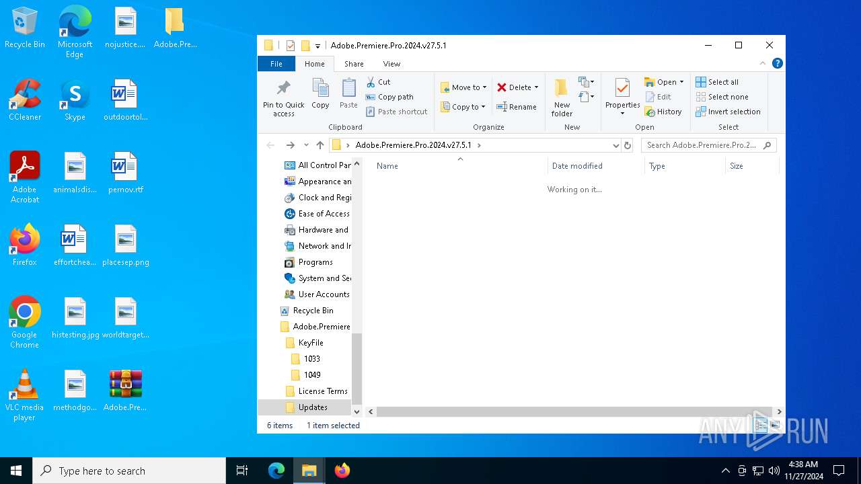
Task: Click the taskbar search box
Action: pos(129,471)
